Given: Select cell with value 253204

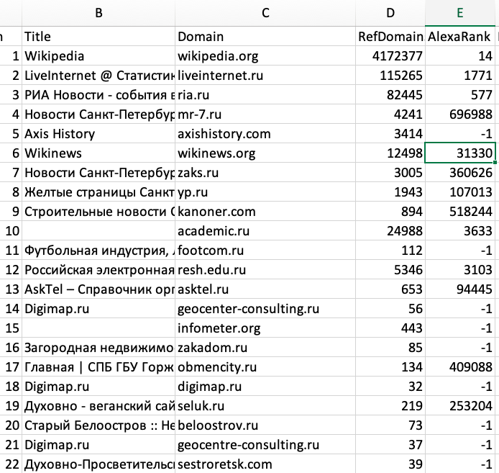Looking at the screenshot, I should (x=460, y=406).
